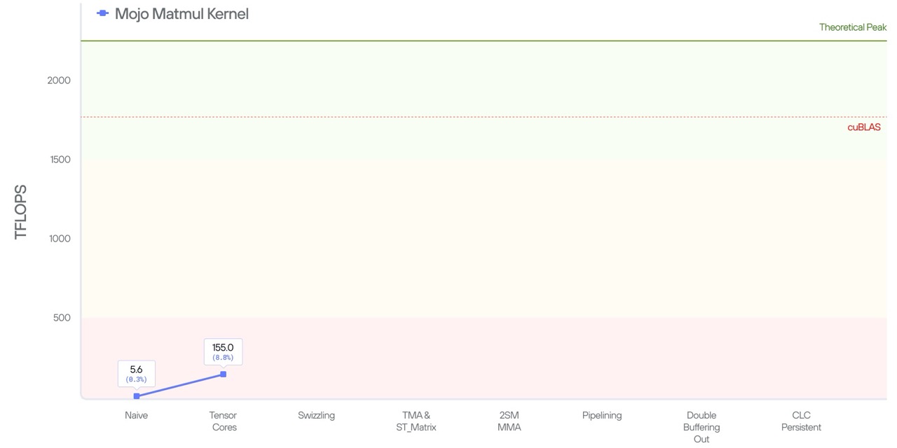The width and height of the screenshot is (897, 448).
Task: Click the CLC Persistent axis label
Action: coord(801,421)
